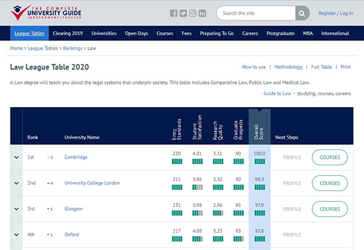
Task: Open the Twitter social icon
Action: tap(183, 13)
